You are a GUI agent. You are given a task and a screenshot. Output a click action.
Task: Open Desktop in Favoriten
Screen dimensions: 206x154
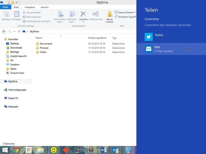coord(15,43)
